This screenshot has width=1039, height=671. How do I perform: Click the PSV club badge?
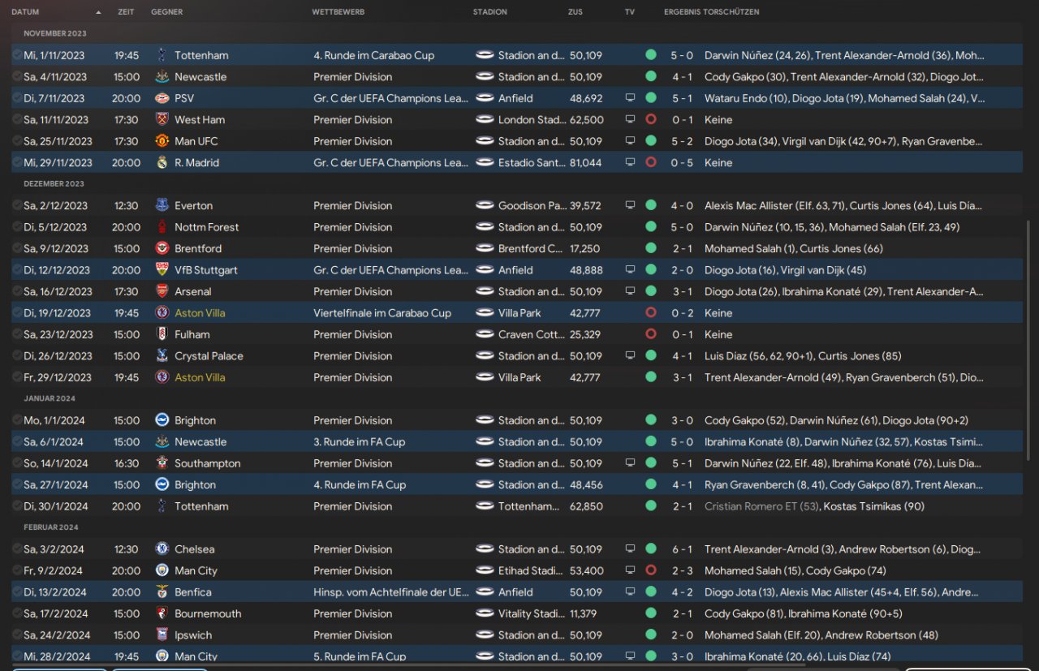point(162,98)
